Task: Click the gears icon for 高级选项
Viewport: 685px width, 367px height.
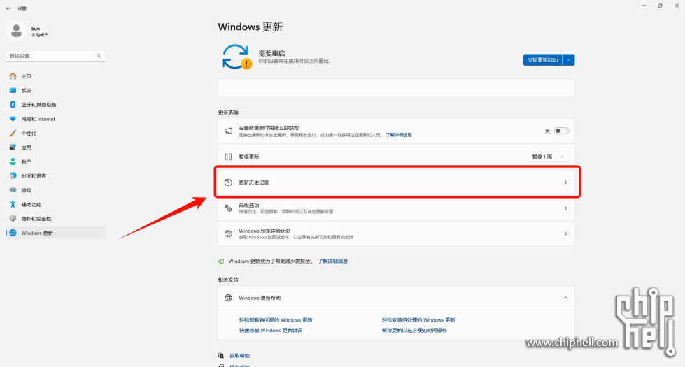Action: click(228, 208)
